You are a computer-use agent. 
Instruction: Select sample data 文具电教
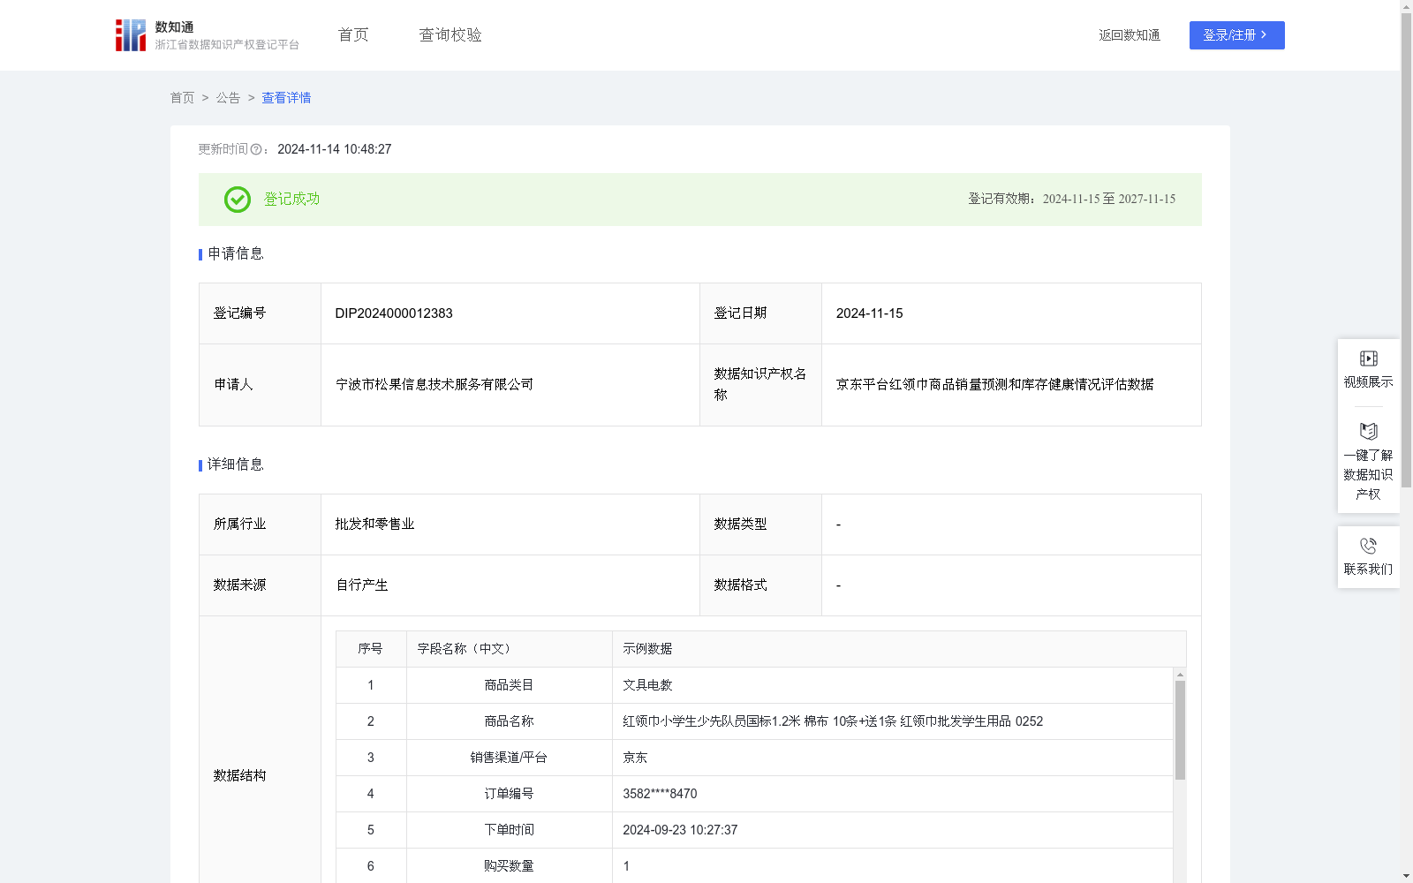coord(647,685)
